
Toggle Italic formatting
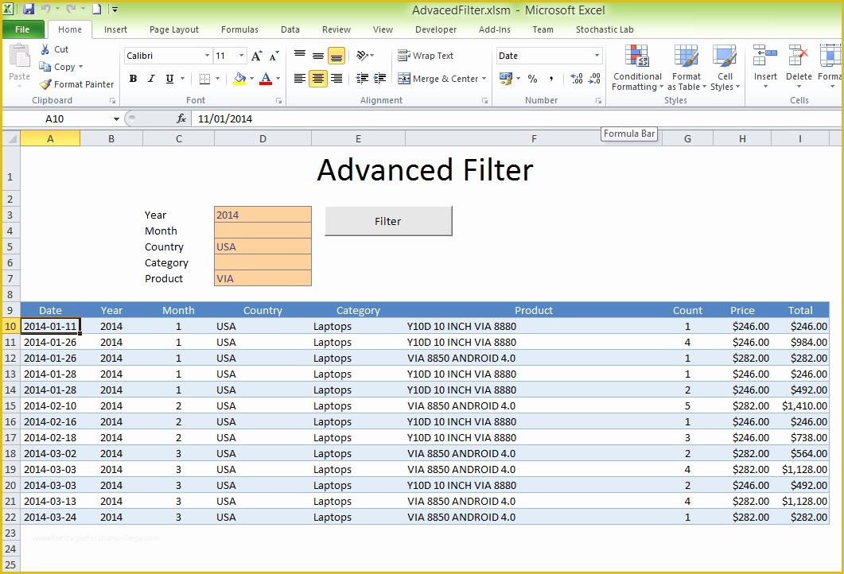pyautogui.click(x=151, y=79)
